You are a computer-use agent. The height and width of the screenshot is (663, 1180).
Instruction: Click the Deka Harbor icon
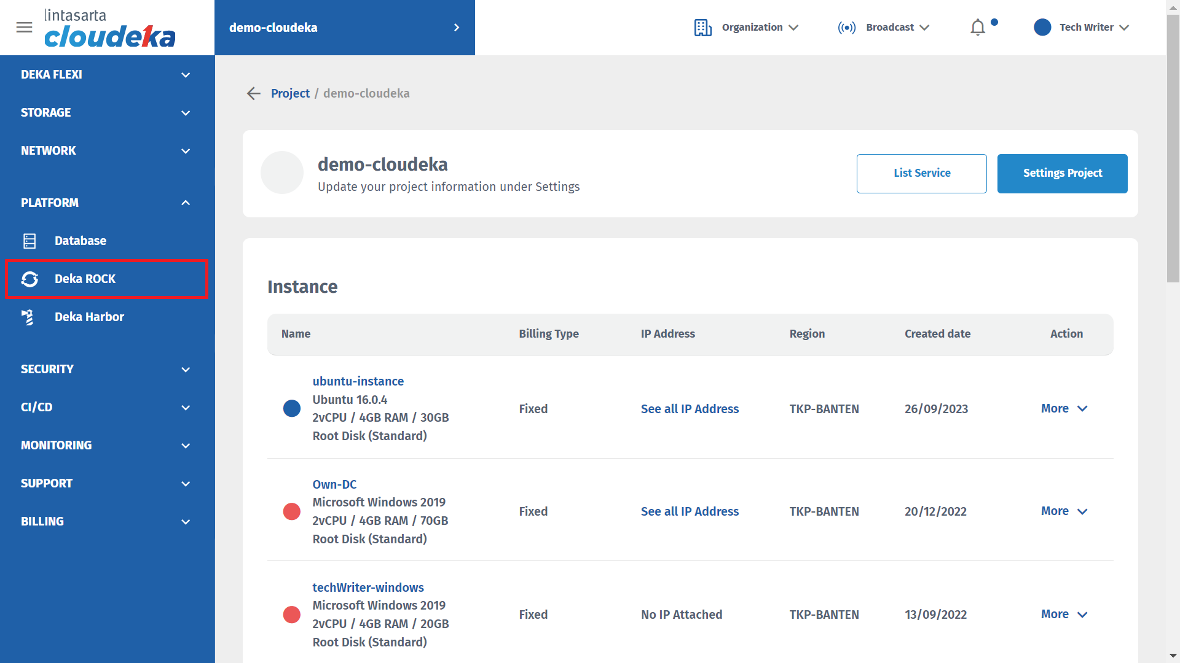click(x=28, y=317)
